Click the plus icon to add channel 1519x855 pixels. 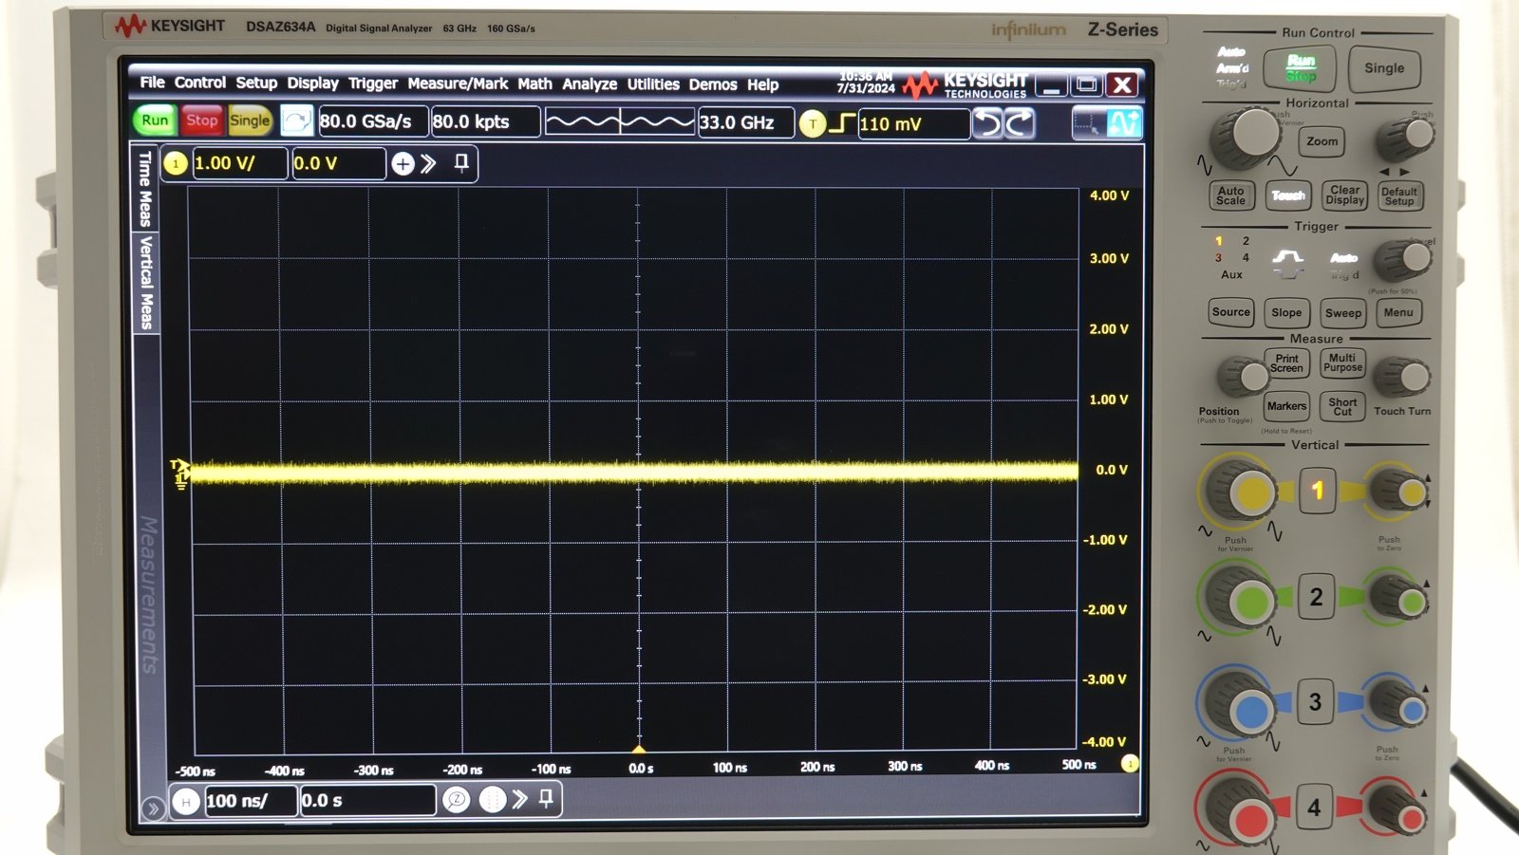click(403, 164)
